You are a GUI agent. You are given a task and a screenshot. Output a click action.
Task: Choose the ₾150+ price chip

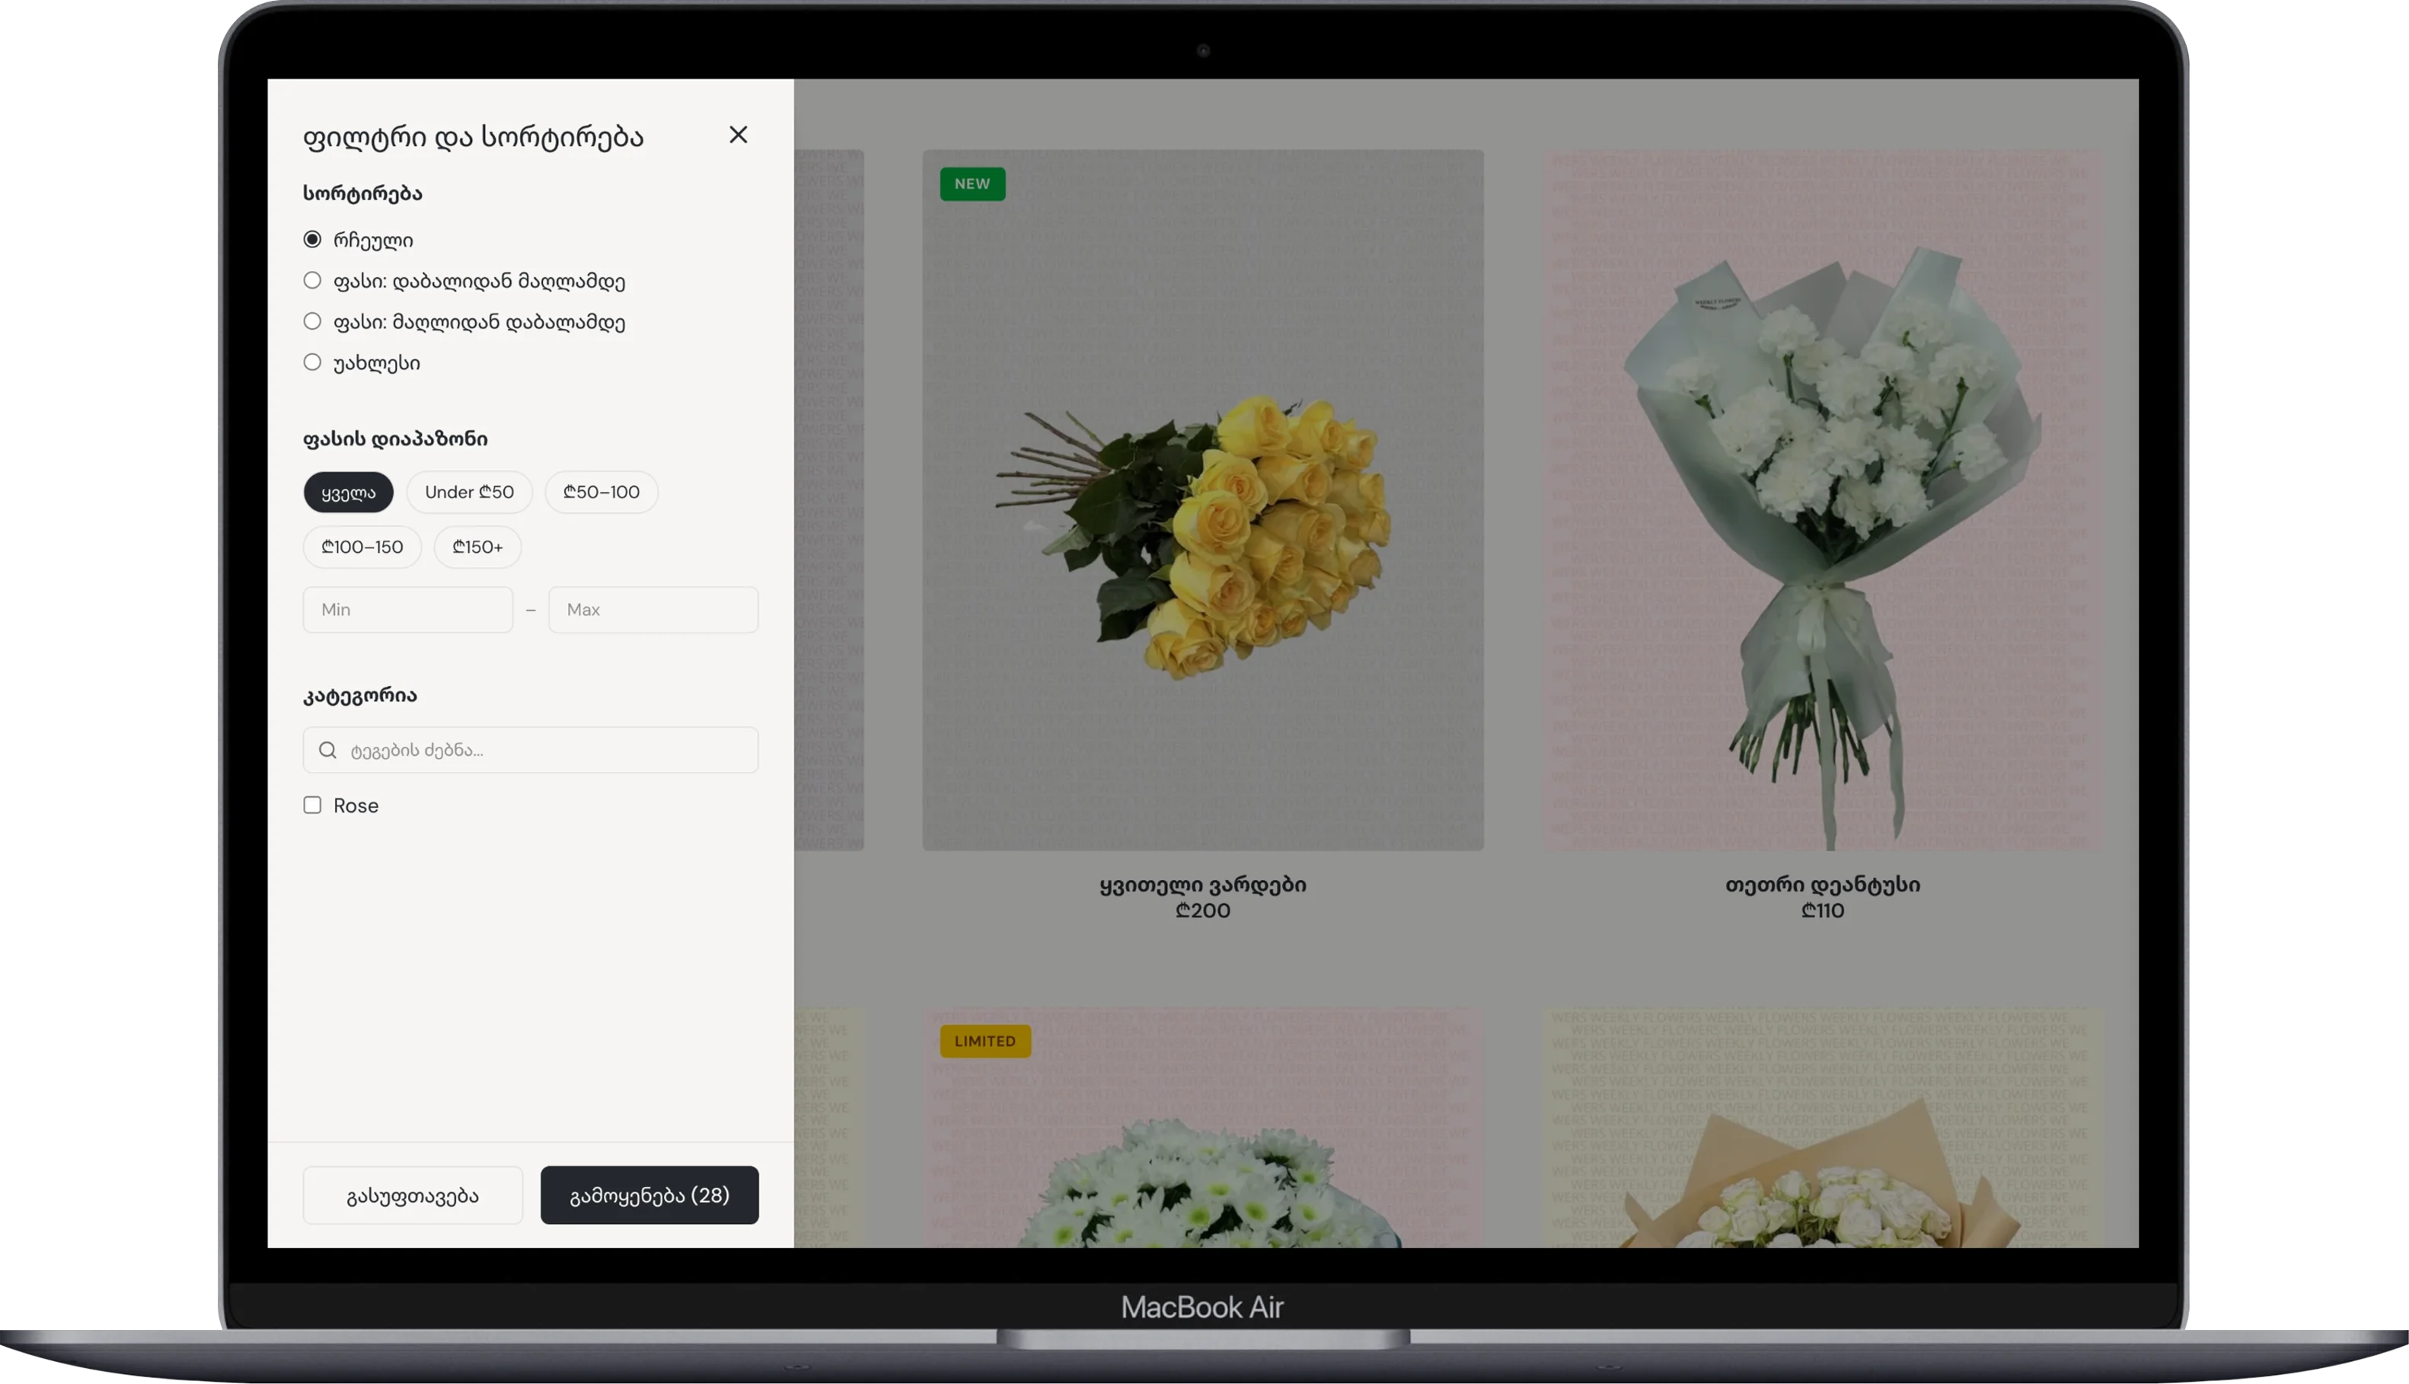tap(477, 547)
